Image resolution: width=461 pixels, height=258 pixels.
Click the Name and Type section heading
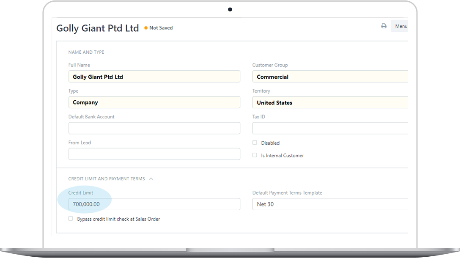[86, 52]
